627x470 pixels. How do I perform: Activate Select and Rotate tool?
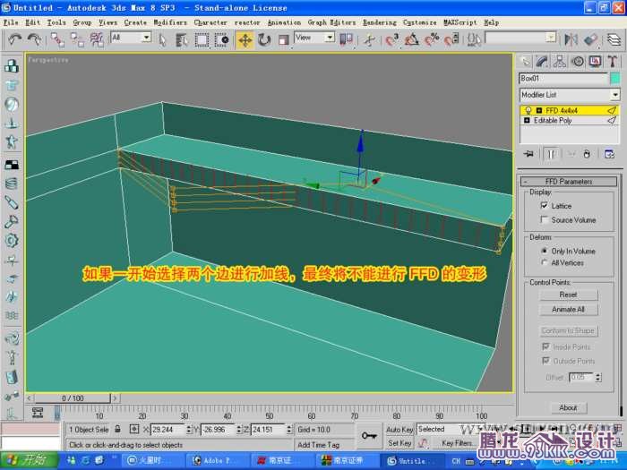click(x=264, y=39)
